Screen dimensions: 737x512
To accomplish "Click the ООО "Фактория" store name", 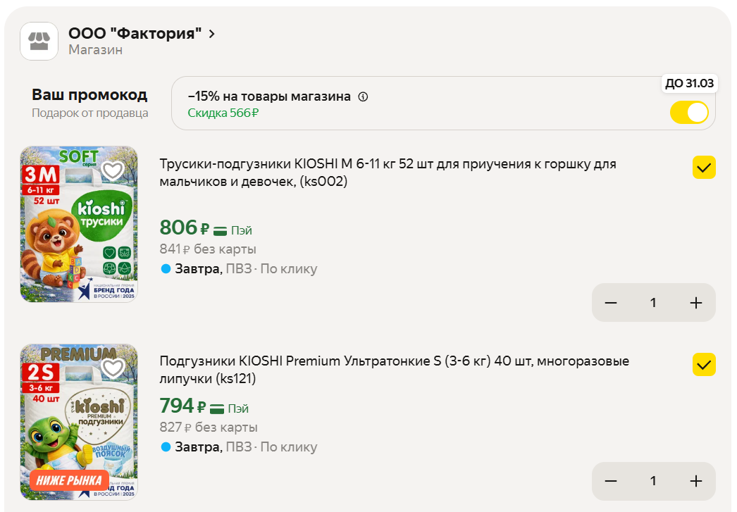I will tap(135, 34).
